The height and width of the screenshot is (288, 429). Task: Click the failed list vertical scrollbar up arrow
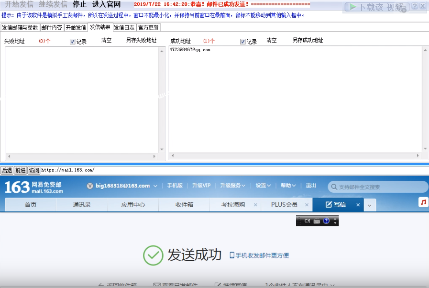tap(162, 51)
